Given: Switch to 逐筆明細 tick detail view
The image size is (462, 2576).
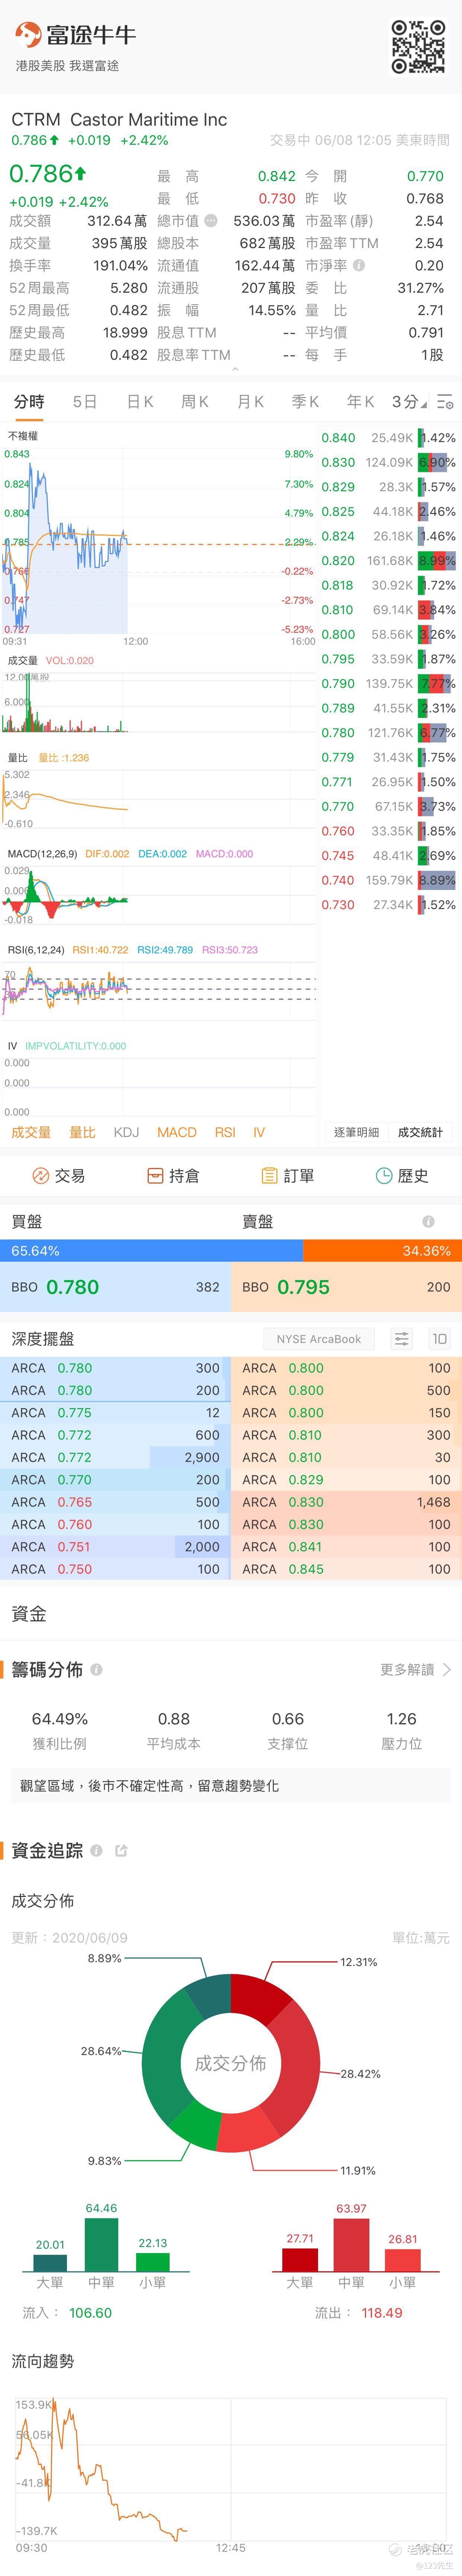Looking at the screenshot, I should point(356,1132).
